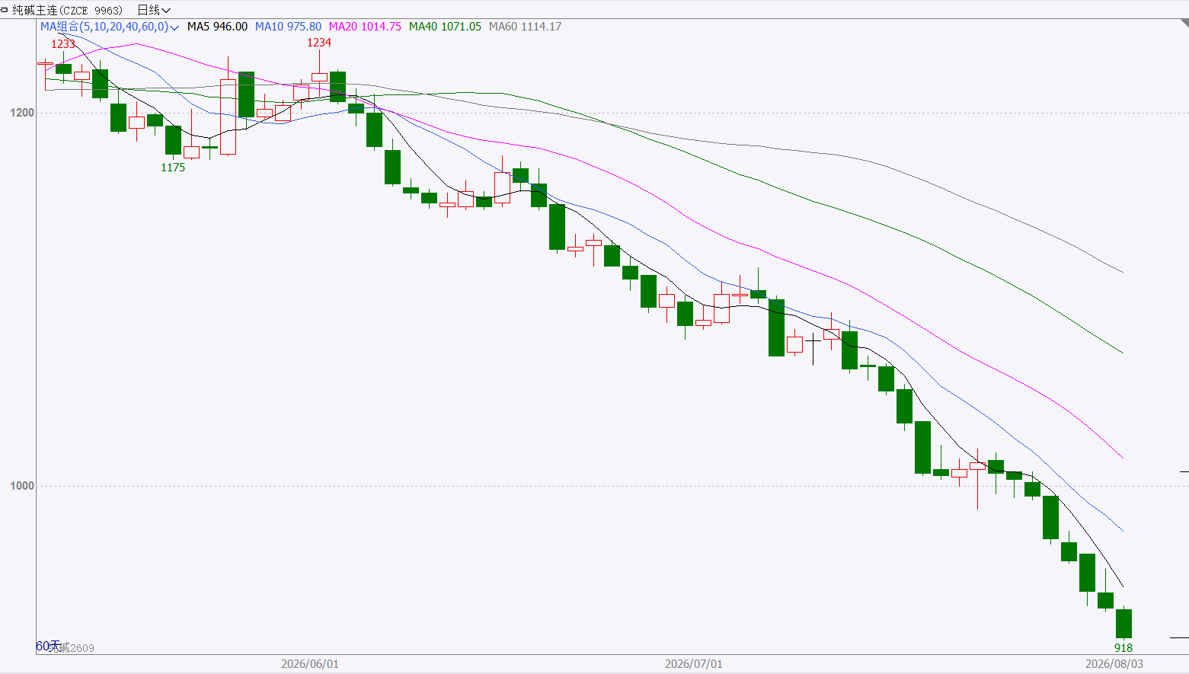Screen dimensions: 1189x674
Task: Click the small window icon beside 纯碱主连
Action: (x=5, y=10)
